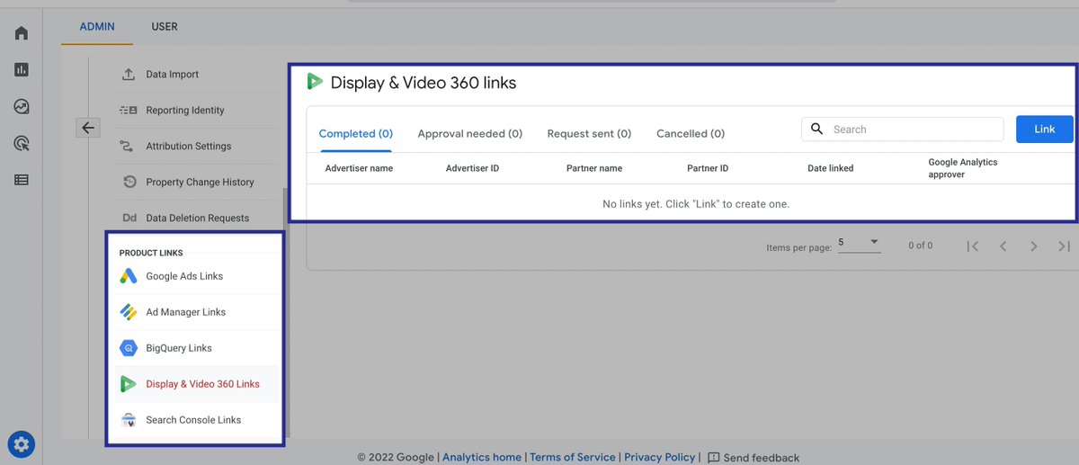Viewport: 1079px width, 465px height.
Task: Switch to the USER tab
Action: (165, 26)
